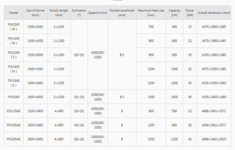This screenshot has width=235, height=150.
Task: Click the Grizzly length column header
Action: [59, 13]
